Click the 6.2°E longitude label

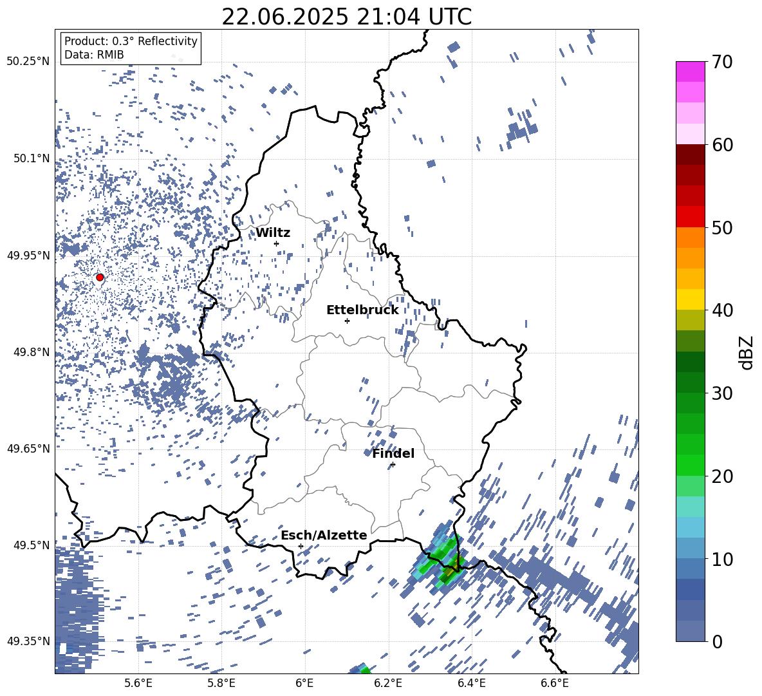388,683
